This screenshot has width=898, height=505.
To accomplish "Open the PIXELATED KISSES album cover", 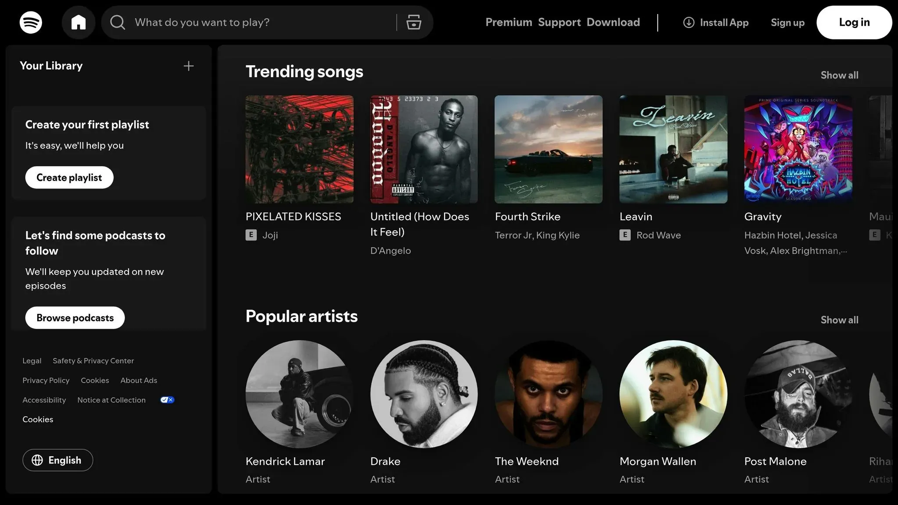I will point(299,149).
